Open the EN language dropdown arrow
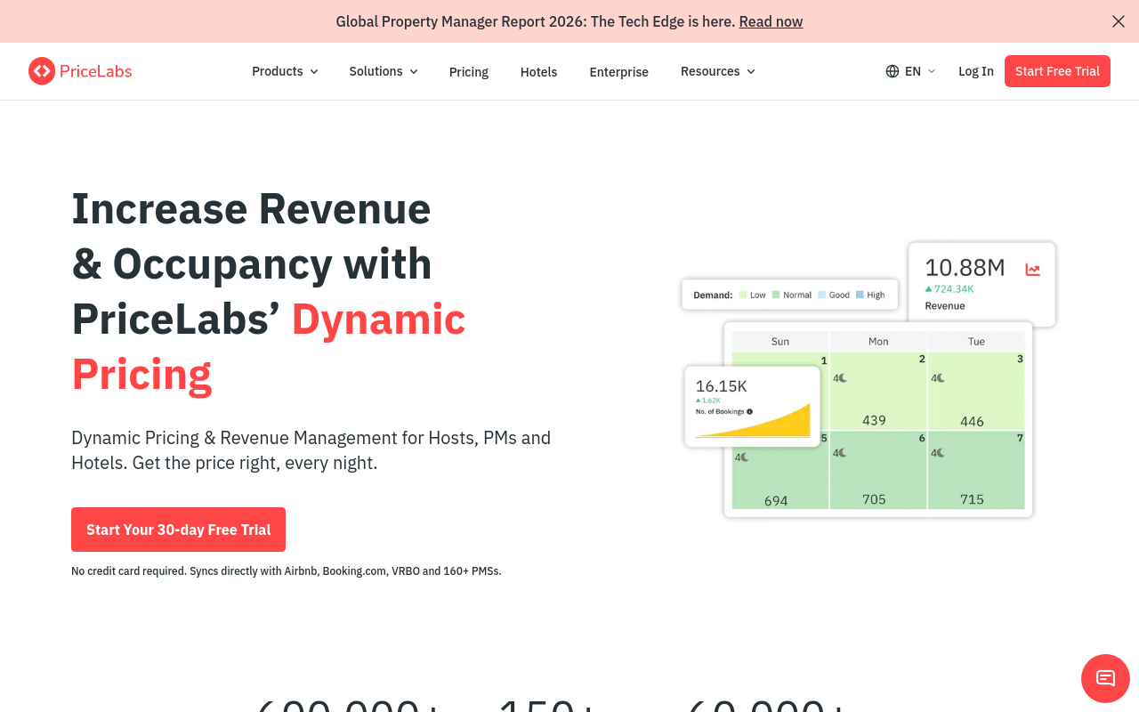 932,71
